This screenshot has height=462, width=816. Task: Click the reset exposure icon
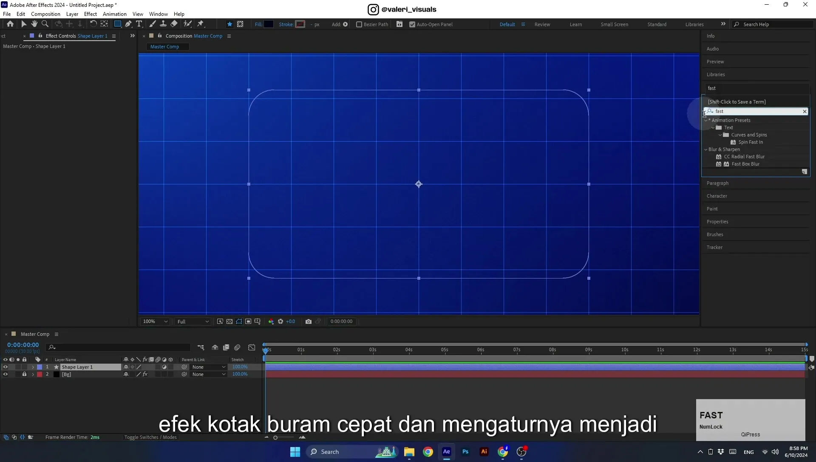[x=280, y=321]
